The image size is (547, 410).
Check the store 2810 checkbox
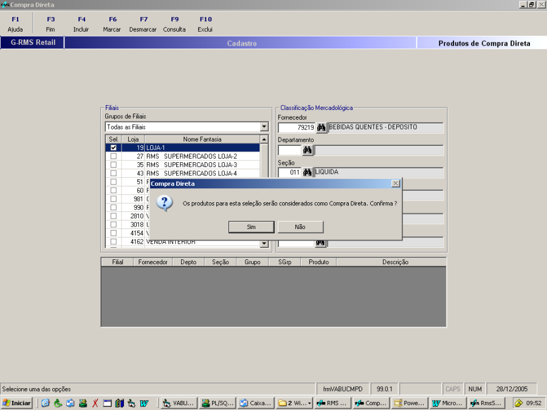114,216
